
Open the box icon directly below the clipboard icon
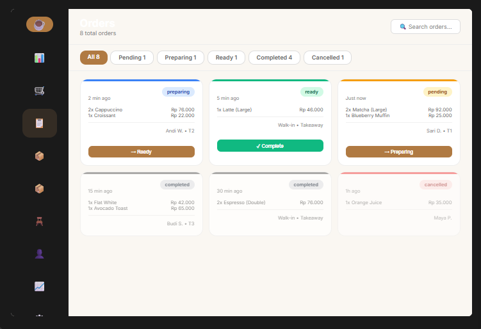39,156
